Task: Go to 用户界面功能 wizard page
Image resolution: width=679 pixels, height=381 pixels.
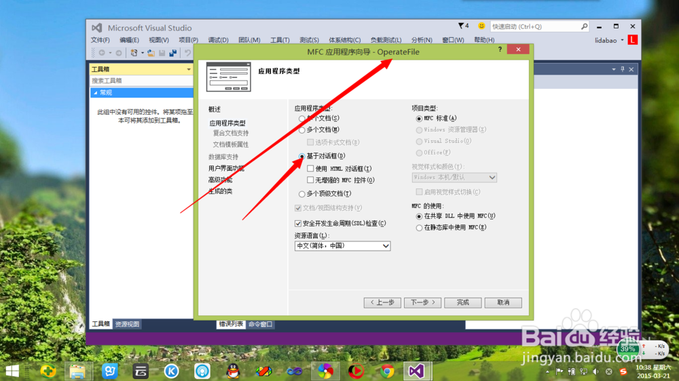Action: pyautogui.click(x=226, y=168)
